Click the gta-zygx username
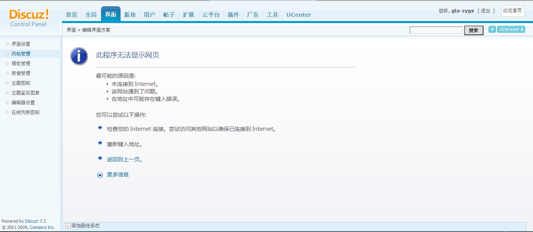Image resolution: width=533 pixels, height=232 pixels. click(x=463, y=11)
